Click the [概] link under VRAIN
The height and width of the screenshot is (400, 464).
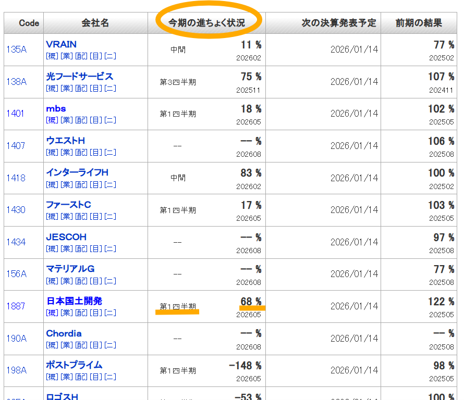tap(52, 56)
